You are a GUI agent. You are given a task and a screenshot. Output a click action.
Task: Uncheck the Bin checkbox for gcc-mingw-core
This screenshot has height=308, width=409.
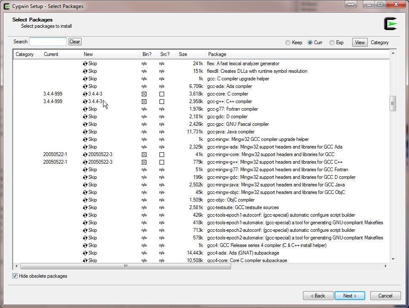[x=144, y=154]
